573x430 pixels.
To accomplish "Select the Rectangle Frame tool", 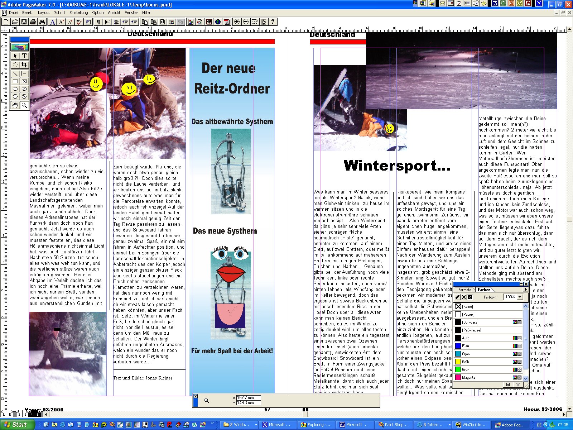I will click(24, 81).
